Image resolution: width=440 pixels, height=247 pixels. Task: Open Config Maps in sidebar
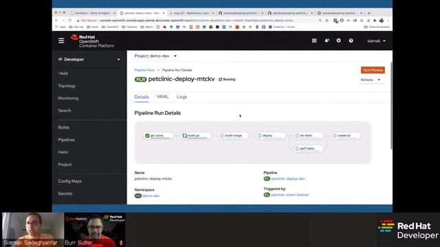point(70,181)
